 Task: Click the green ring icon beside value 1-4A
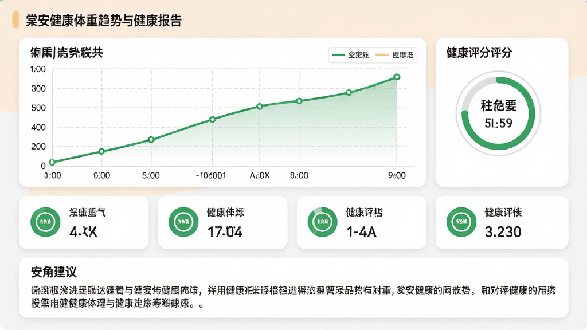click(x=322, y=222)
